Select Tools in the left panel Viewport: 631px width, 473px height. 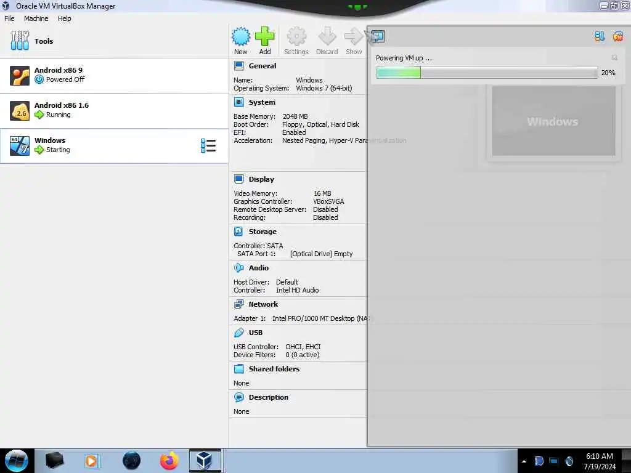tap(114, 41)
